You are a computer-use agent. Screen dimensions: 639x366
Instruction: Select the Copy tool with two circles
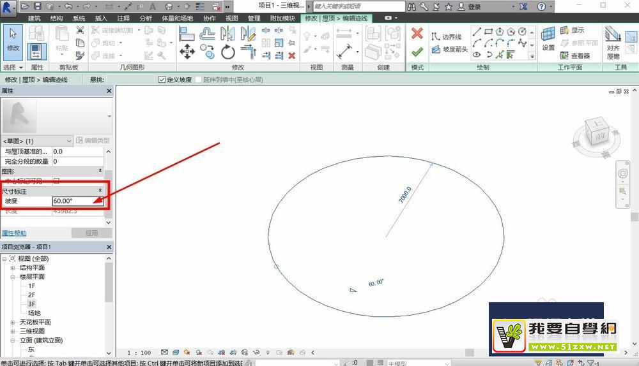pos(207,52)
